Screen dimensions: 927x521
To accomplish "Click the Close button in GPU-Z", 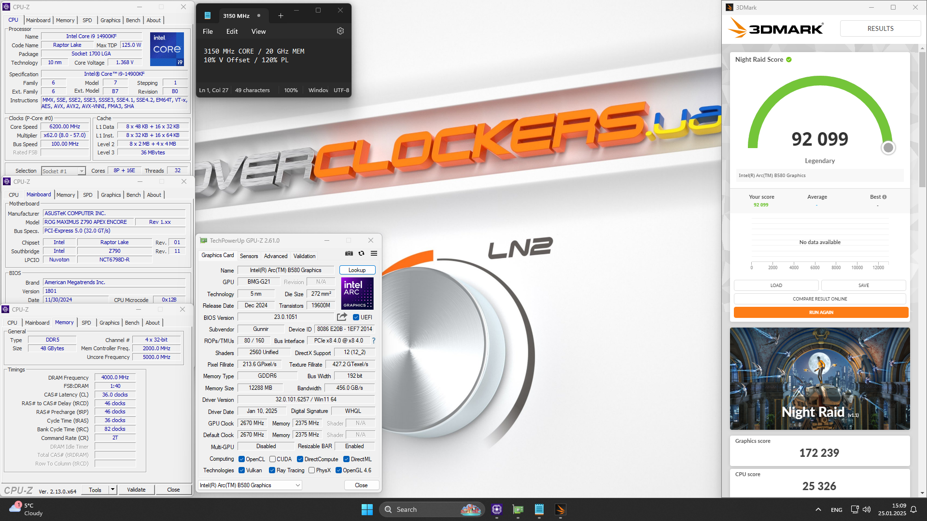I will coord(361,485).
